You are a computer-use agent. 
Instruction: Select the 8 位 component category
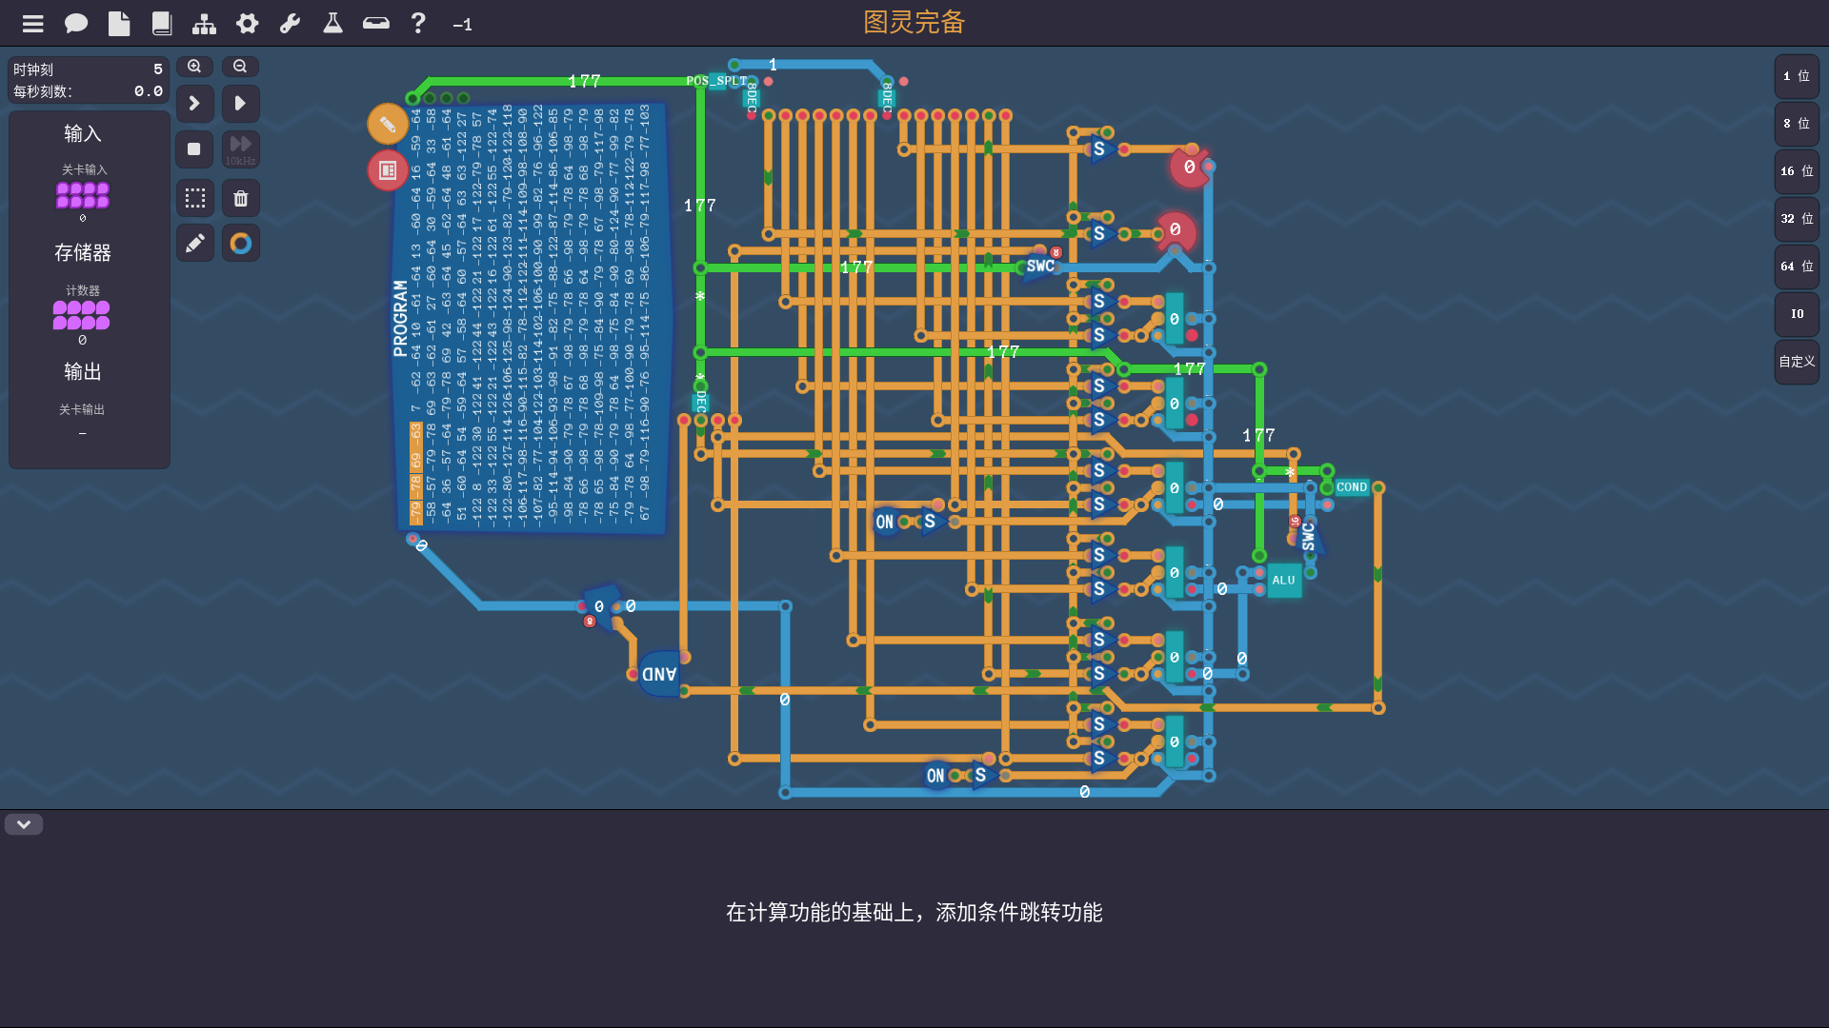tap(1797, 124)
